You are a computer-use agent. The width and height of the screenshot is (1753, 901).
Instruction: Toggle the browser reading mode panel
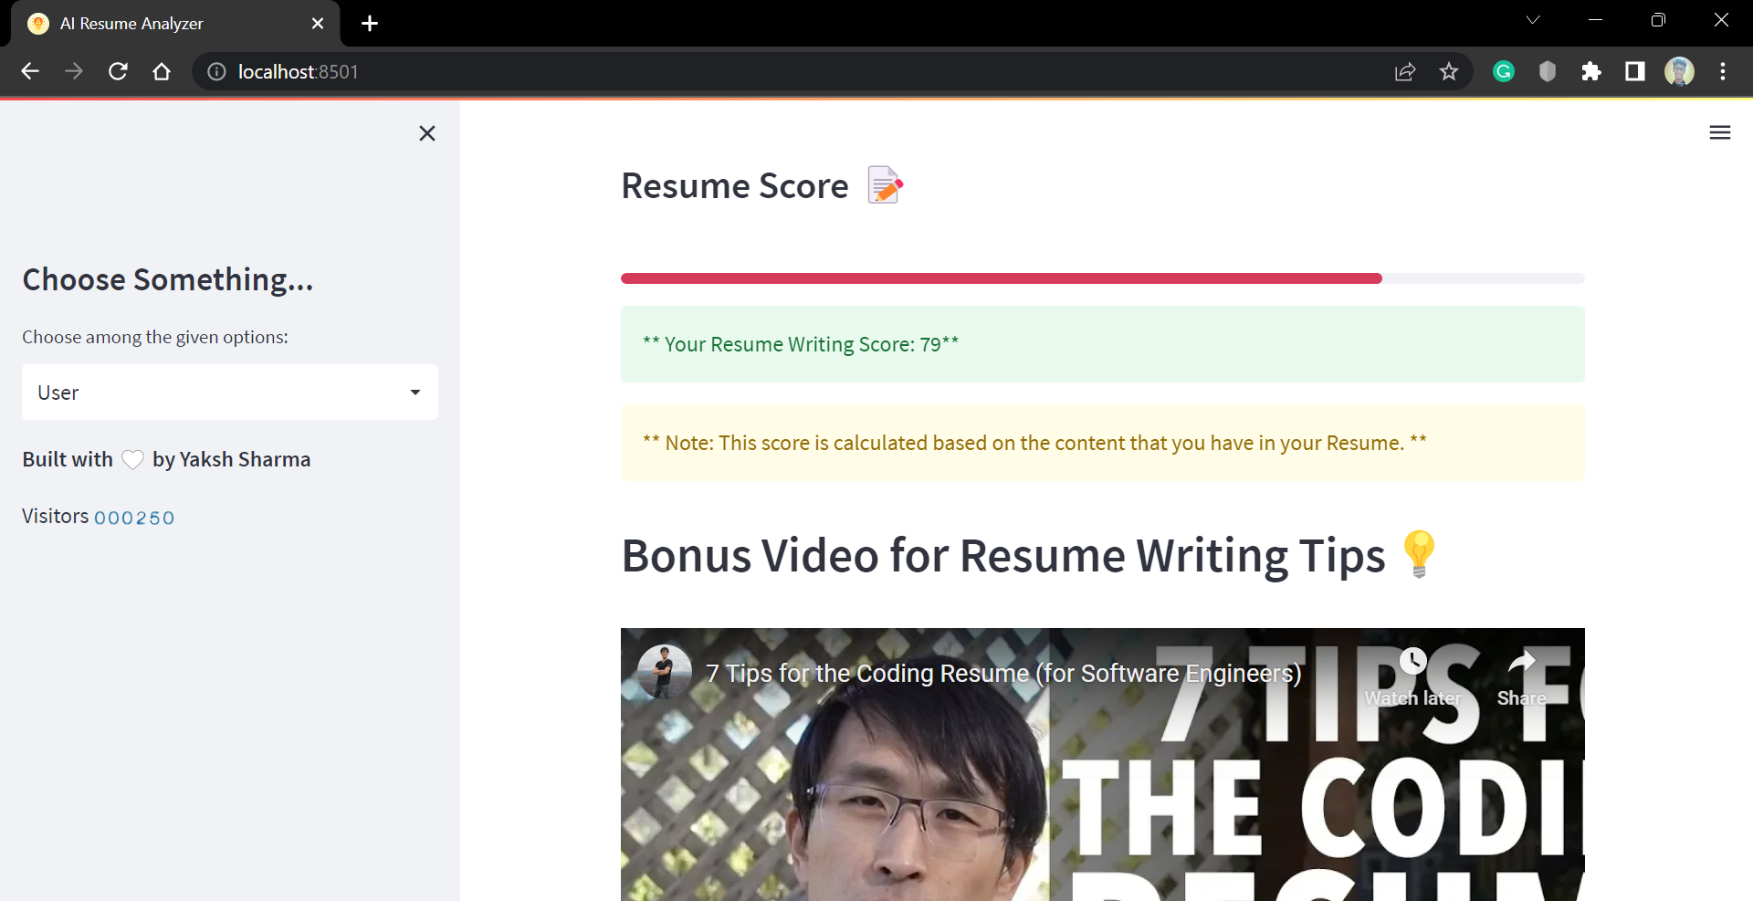coord(1635,71)
